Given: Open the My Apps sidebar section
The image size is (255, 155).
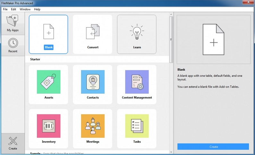Looking at the screenshot, I should 13,23.
